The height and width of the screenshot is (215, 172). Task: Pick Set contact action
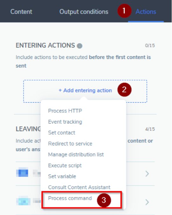(62, 133)
